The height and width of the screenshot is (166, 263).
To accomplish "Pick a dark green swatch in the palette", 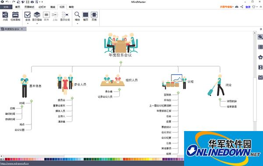I will pos(85,159).
